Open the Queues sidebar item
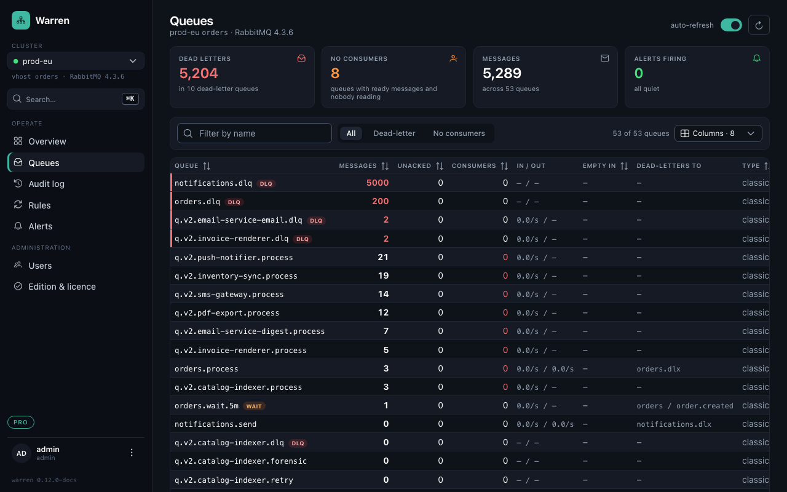 pos(76,163)
